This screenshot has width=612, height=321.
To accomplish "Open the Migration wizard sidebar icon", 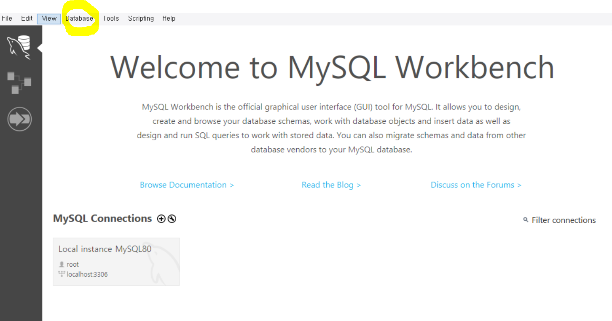I will (19, 119).
